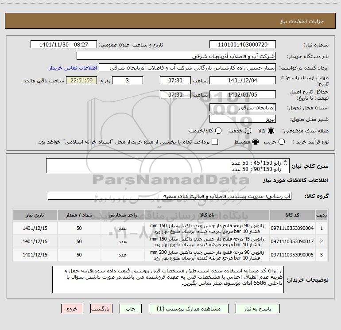Click column header تعداد / مقدار

(x=79, y=215)
